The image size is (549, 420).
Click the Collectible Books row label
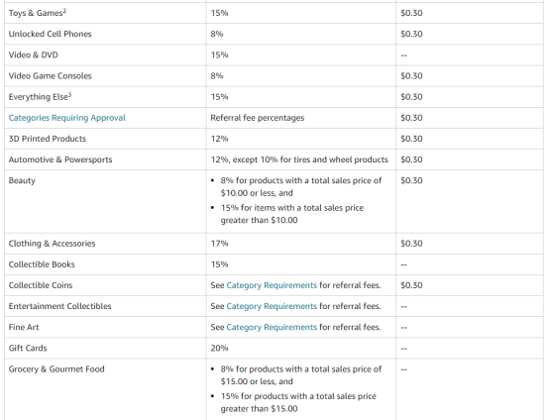tap(42, 264)
